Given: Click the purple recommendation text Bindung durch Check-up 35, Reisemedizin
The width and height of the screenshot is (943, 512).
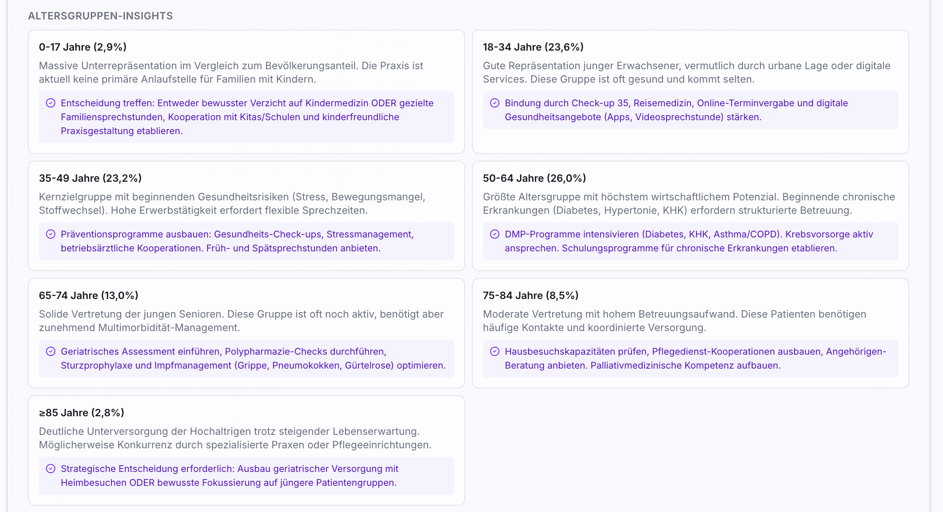Looking at the screenshot, I should [676, 110].
